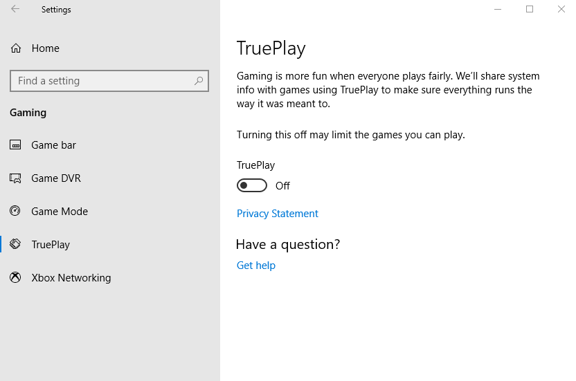Click the back arrow in title bar
Screen dimensions: 576x381
[x=15, y=10]
